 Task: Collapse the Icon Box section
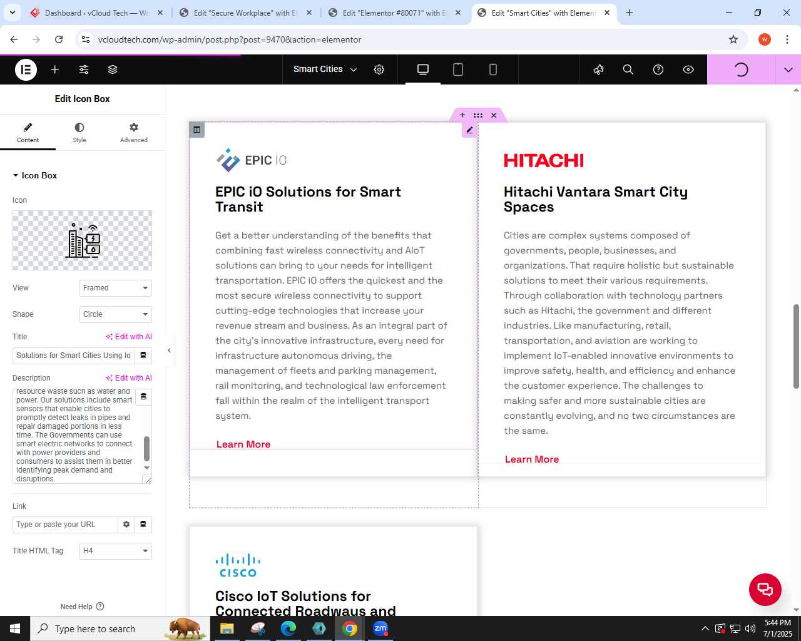click(35, 175)
